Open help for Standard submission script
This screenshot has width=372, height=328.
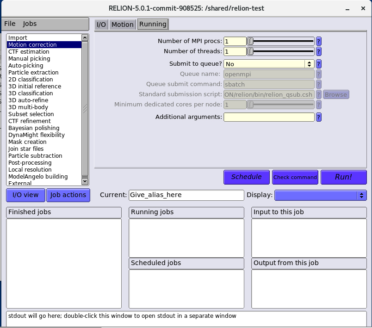pos(318,94)
